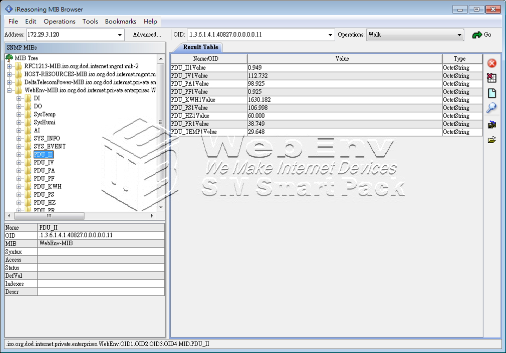Select the SYS_INFO tree item label
The height and width of the screenshot is (353, 506).
point(47,138)
